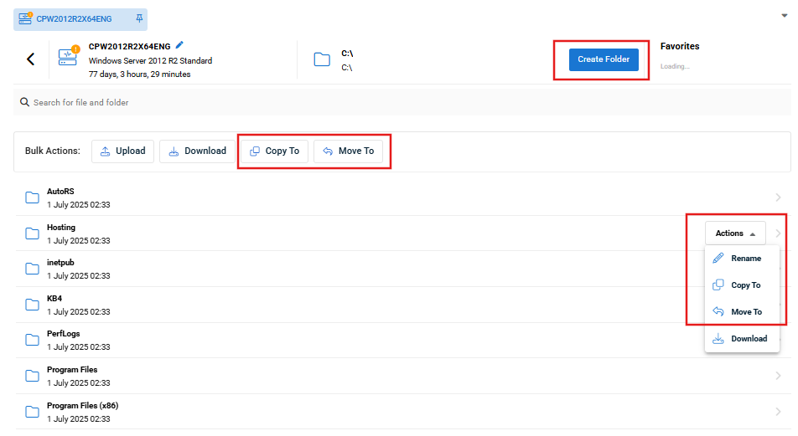This screenshot has width=798, height=436.
Task: Select the inetpub folder name
Action: click(x=60, y=263)
